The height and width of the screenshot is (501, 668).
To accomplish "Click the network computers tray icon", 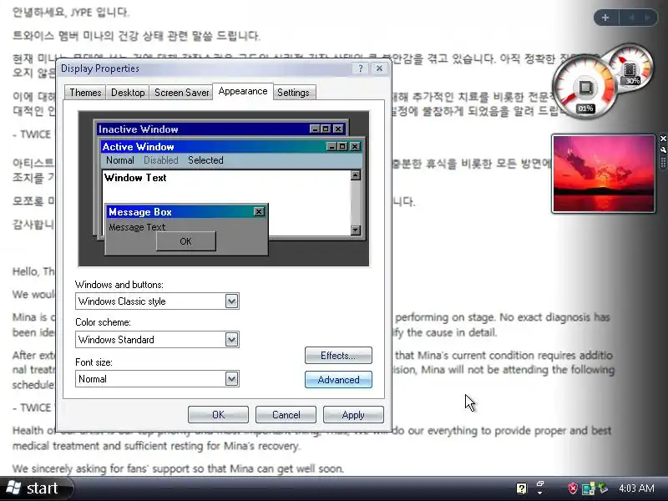I will [589, 488].
